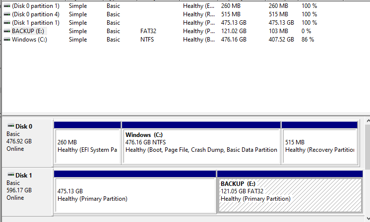Click the graphical pane scroll down arrow
Image resolution: width=370 pixels, height=222 pixels.
pos(368,219)
